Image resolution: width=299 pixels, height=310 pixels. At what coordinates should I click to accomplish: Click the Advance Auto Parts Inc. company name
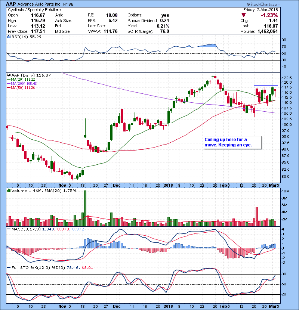click(x=40, y=4)
